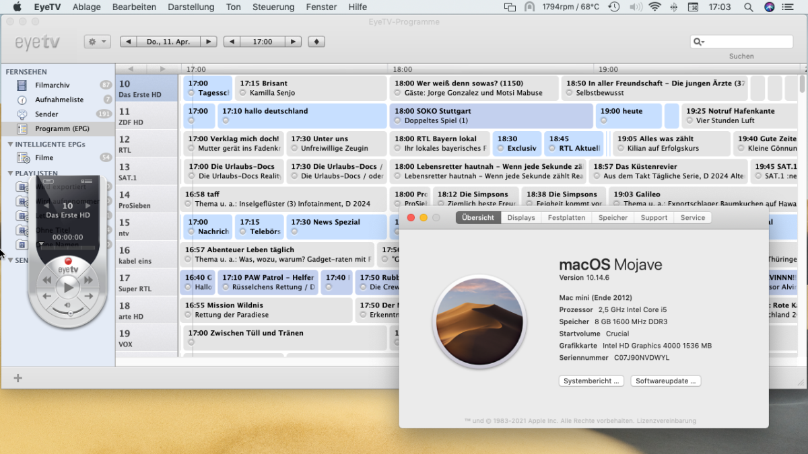Switch to the Speicher tab

(613, 218)
